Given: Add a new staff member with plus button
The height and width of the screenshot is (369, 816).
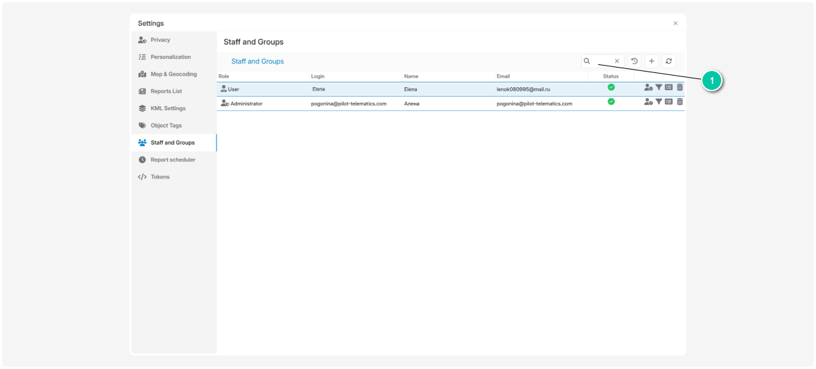Looking at the screenshot, I should pyautogui.click(x=652, y=61).
